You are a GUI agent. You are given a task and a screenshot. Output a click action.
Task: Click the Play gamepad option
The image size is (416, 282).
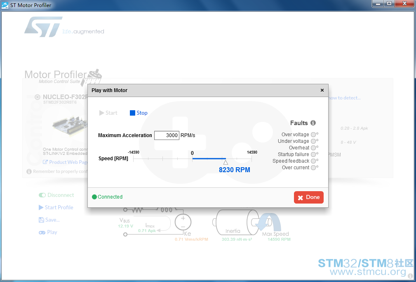click(x=48, y=232)
